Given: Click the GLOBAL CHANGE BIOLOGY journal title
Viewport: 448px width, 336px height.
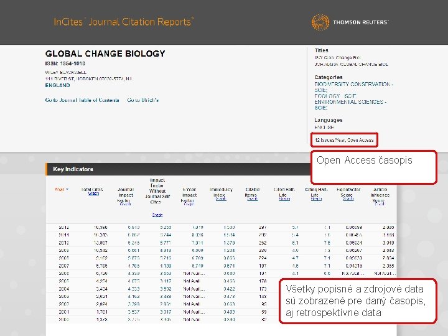Looking at the screenshot, I should pos(105,54).
